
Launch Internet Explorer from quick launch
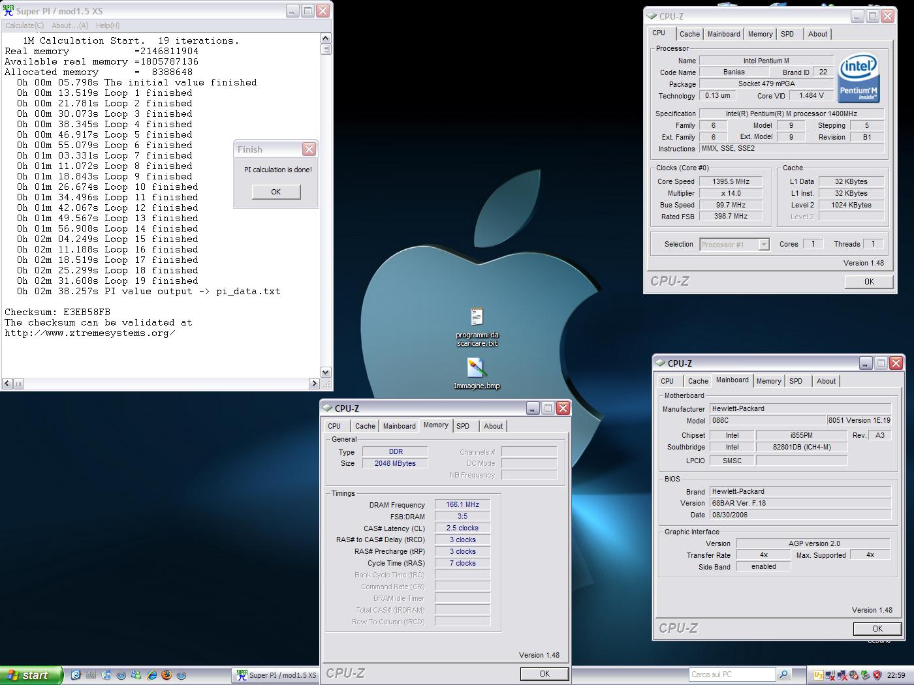(151, 675)
